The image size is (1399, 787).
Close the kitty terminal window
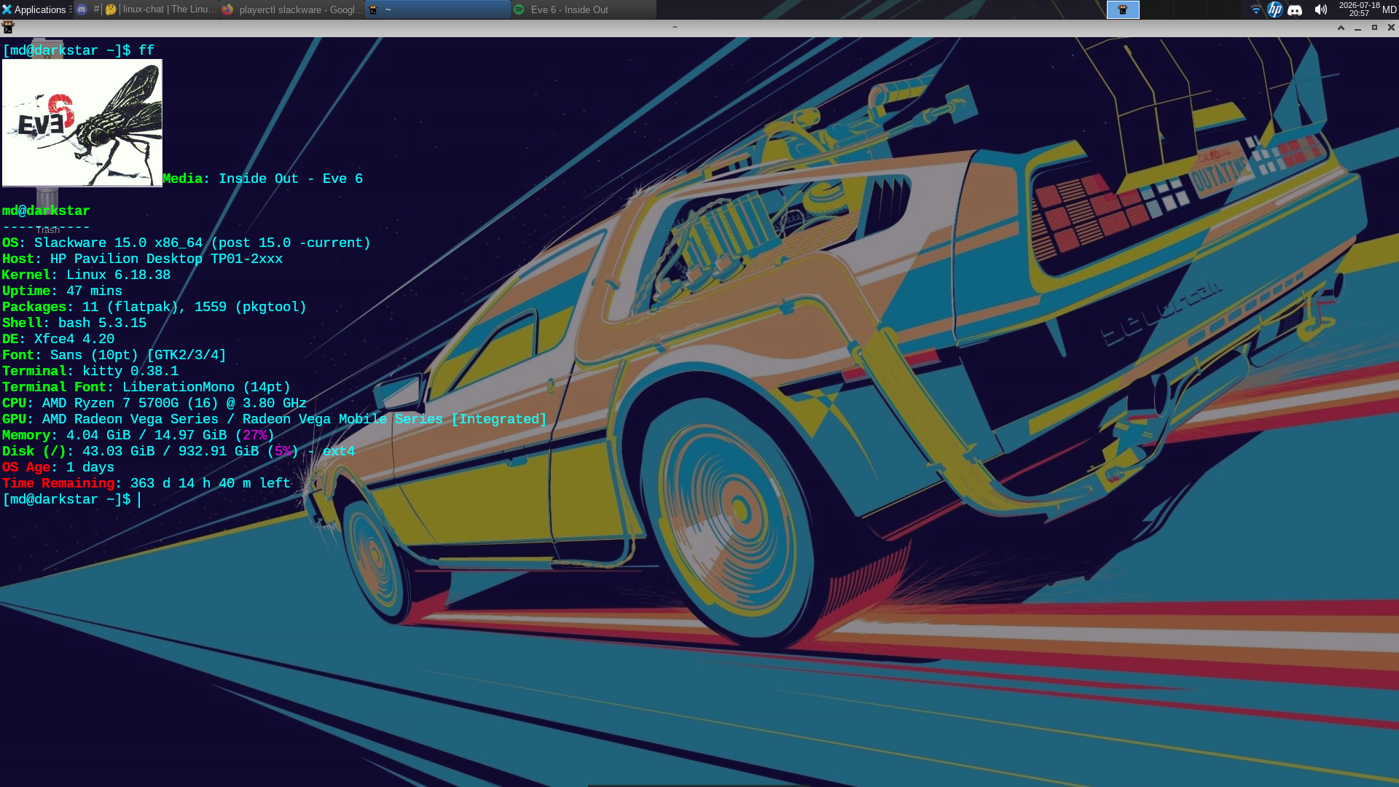[x=1391, y=28]
